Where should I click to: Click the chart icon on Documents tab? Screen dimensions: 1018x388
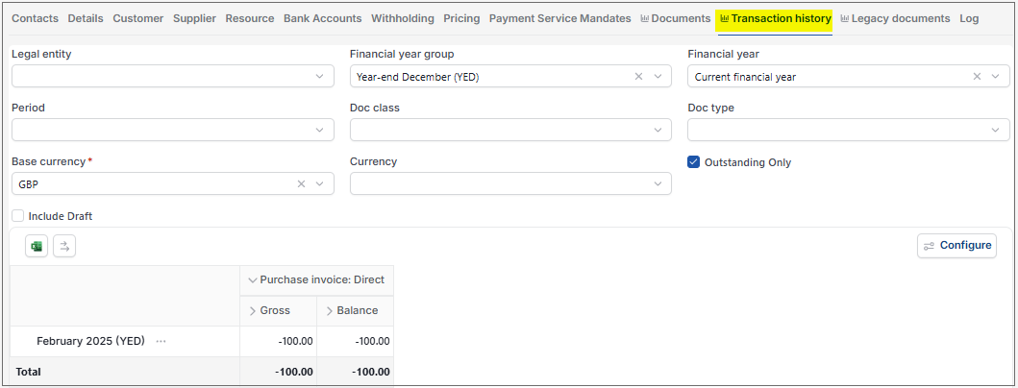(645, 19)
